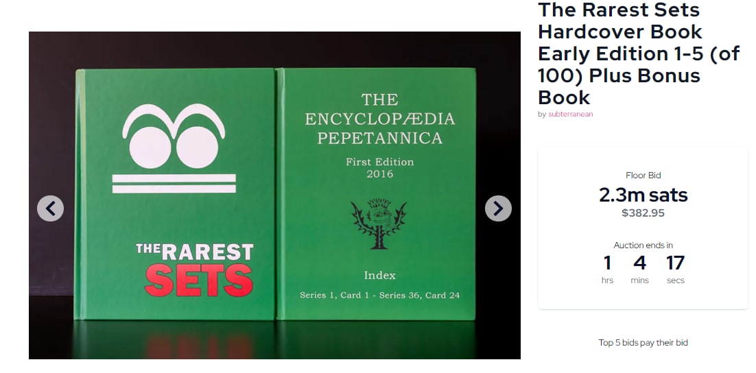Click the mins countdown value

pos(640,263)
